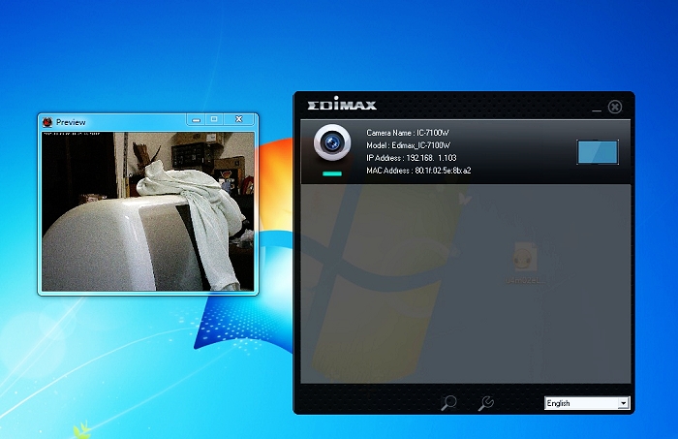Click the camera video feed in Preview

coord(148,211)
